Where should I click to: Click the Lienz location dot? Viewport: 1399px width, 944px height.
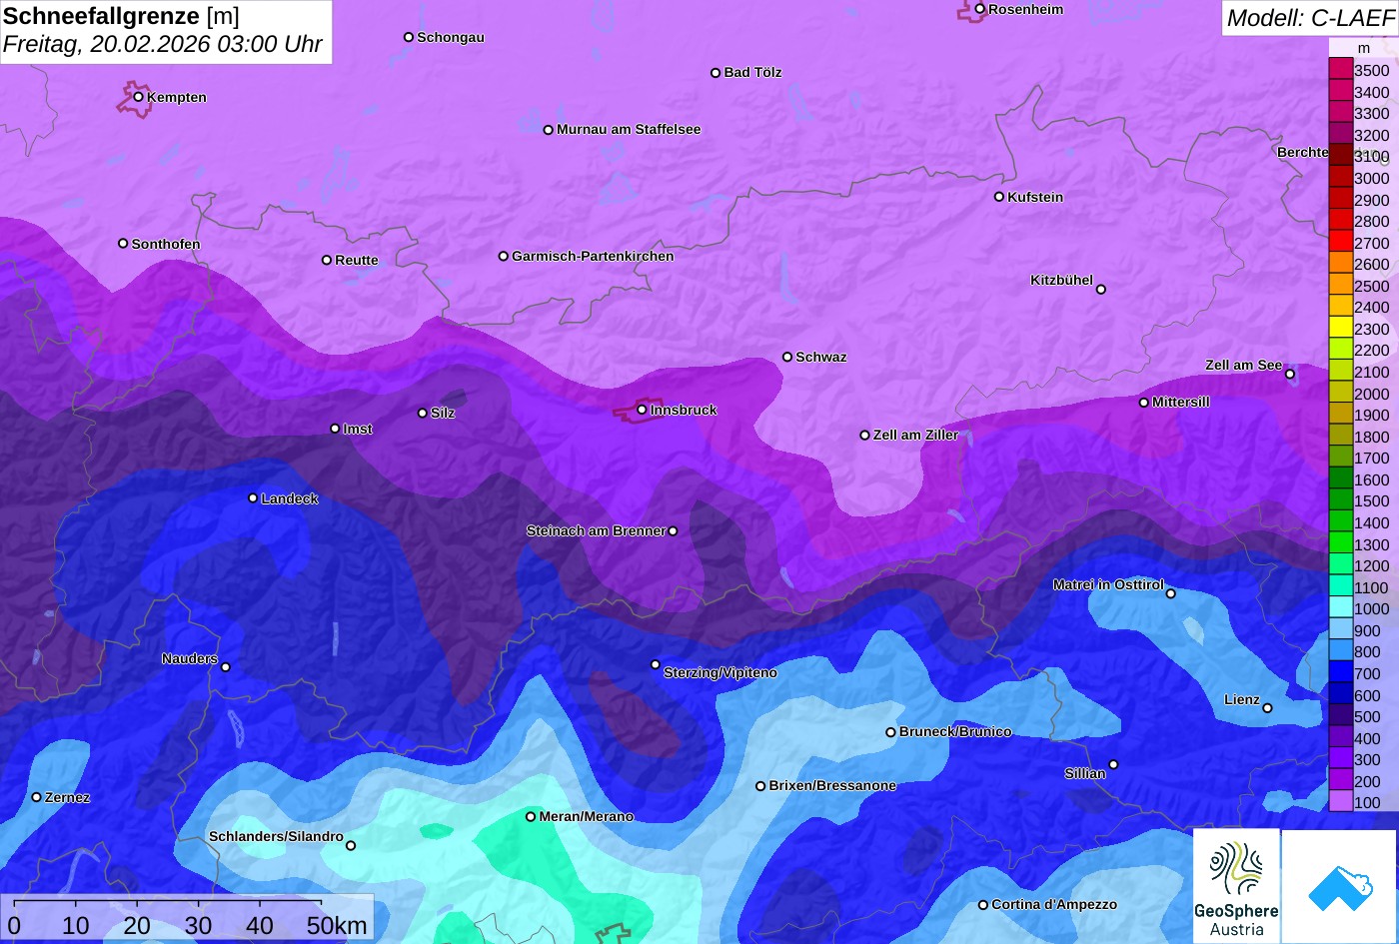pyautogui.click(x=1268, y=708)
